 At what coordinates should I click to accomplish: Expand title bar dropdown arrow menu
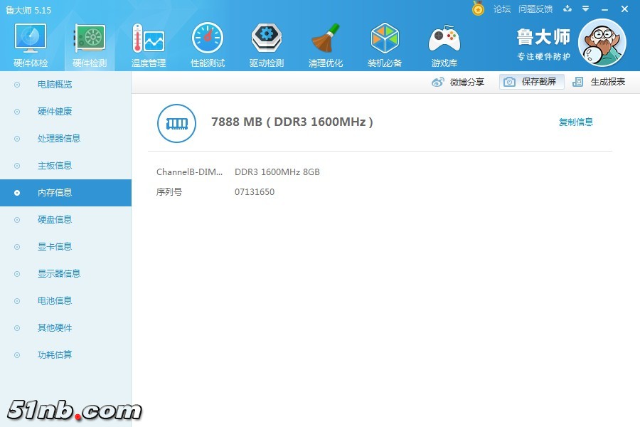585,9
